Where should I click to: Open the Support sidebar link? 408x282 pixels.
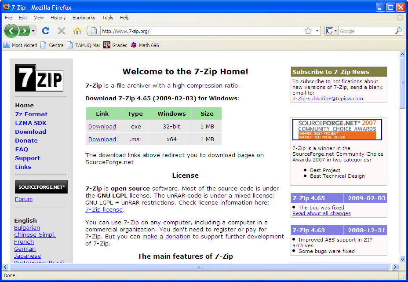(x=28, y=158)
